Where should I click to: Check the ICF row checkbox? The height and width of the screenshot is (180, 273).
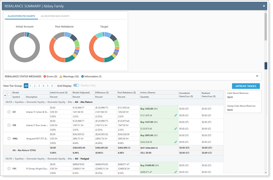pos(10,112)
